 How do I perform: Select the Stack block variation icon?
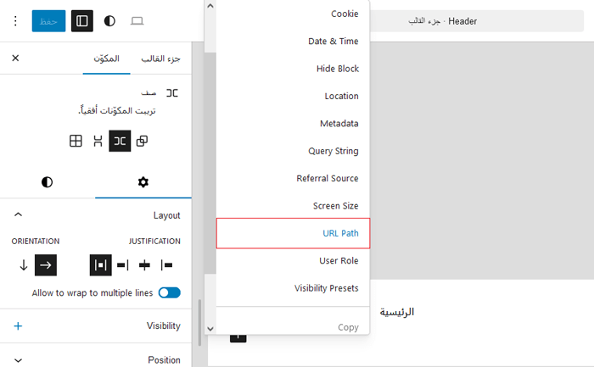click(98, 142)
